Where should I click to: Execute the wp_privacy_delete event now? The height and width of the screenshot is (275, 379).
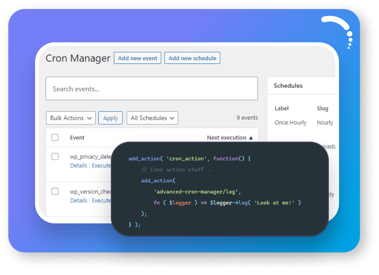[x=101, y=165]
